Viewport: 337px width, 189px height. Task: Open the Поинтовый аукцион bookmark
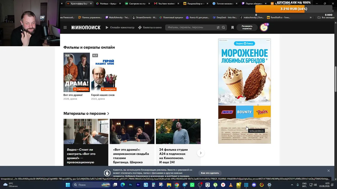[x=171, y=18]
